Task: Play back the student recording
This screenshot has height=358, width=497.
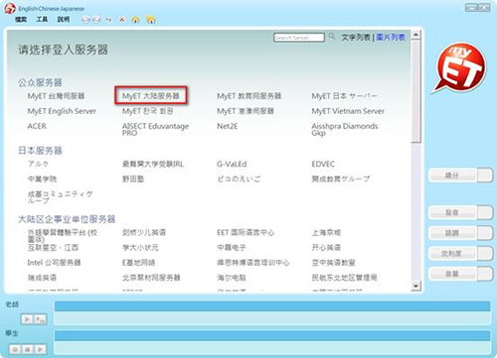Action: point(40,349)
